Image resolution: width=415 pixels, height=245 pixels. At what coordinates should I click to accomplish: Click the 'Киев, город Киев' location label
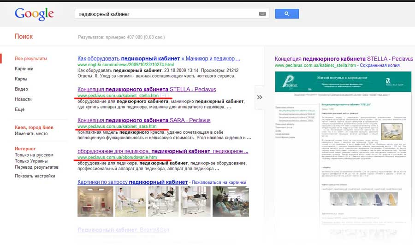point(34,127)
